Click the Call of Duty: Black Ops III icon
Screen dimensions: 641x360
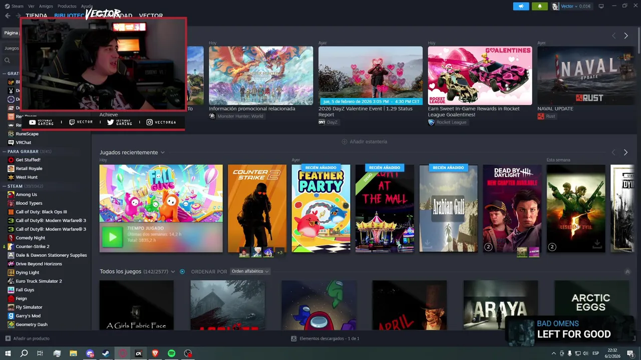pos(11,212)
